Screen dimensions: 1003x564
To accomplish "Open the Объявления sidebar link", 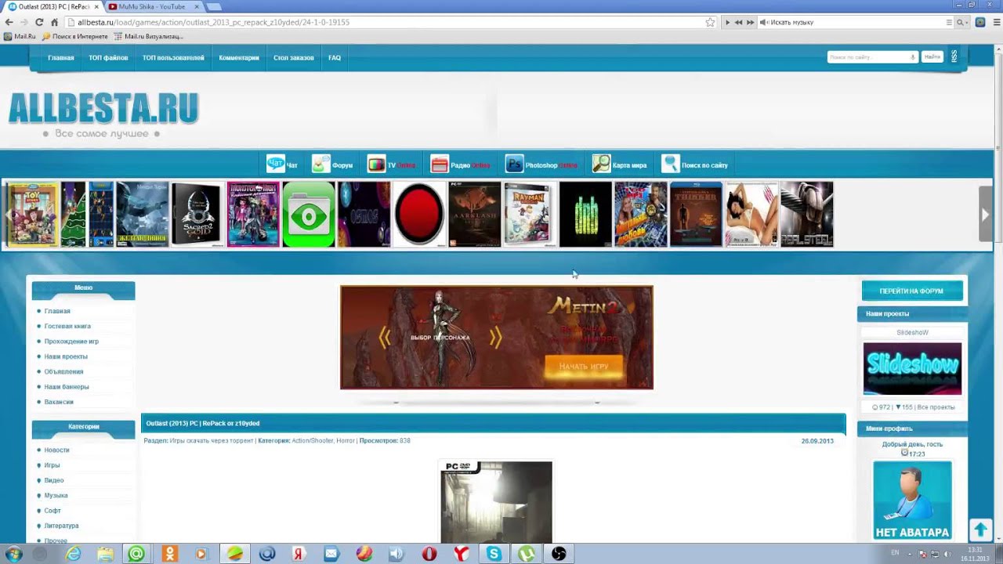I will click(x=63, y=371).
